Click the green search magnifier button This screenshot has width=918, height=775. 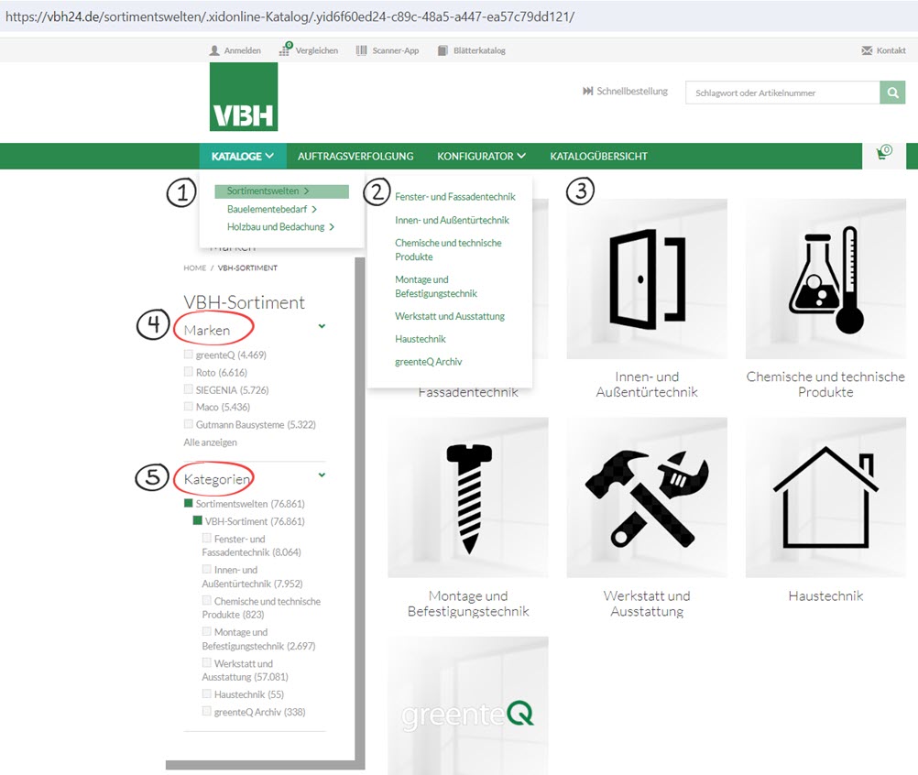893,93
